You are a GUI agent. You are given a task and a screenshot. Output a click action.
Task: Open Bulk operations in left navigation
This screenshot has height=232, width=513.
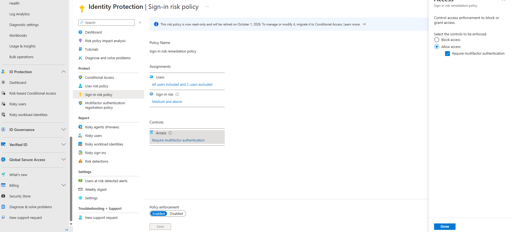[21, 57]
